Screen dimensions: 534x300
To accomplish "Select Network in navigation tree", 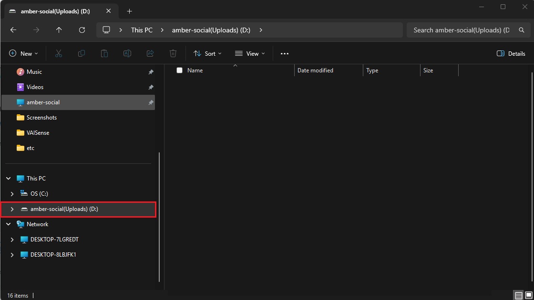I will tap(78, 224).
